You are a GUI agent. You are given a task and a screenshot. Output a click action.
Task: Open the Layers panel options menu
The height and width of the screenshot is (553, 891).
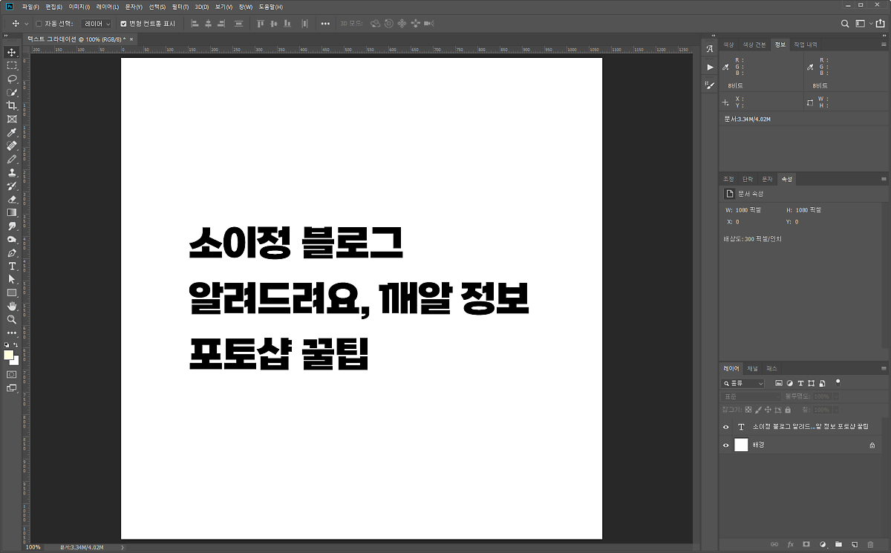(884, 368)
